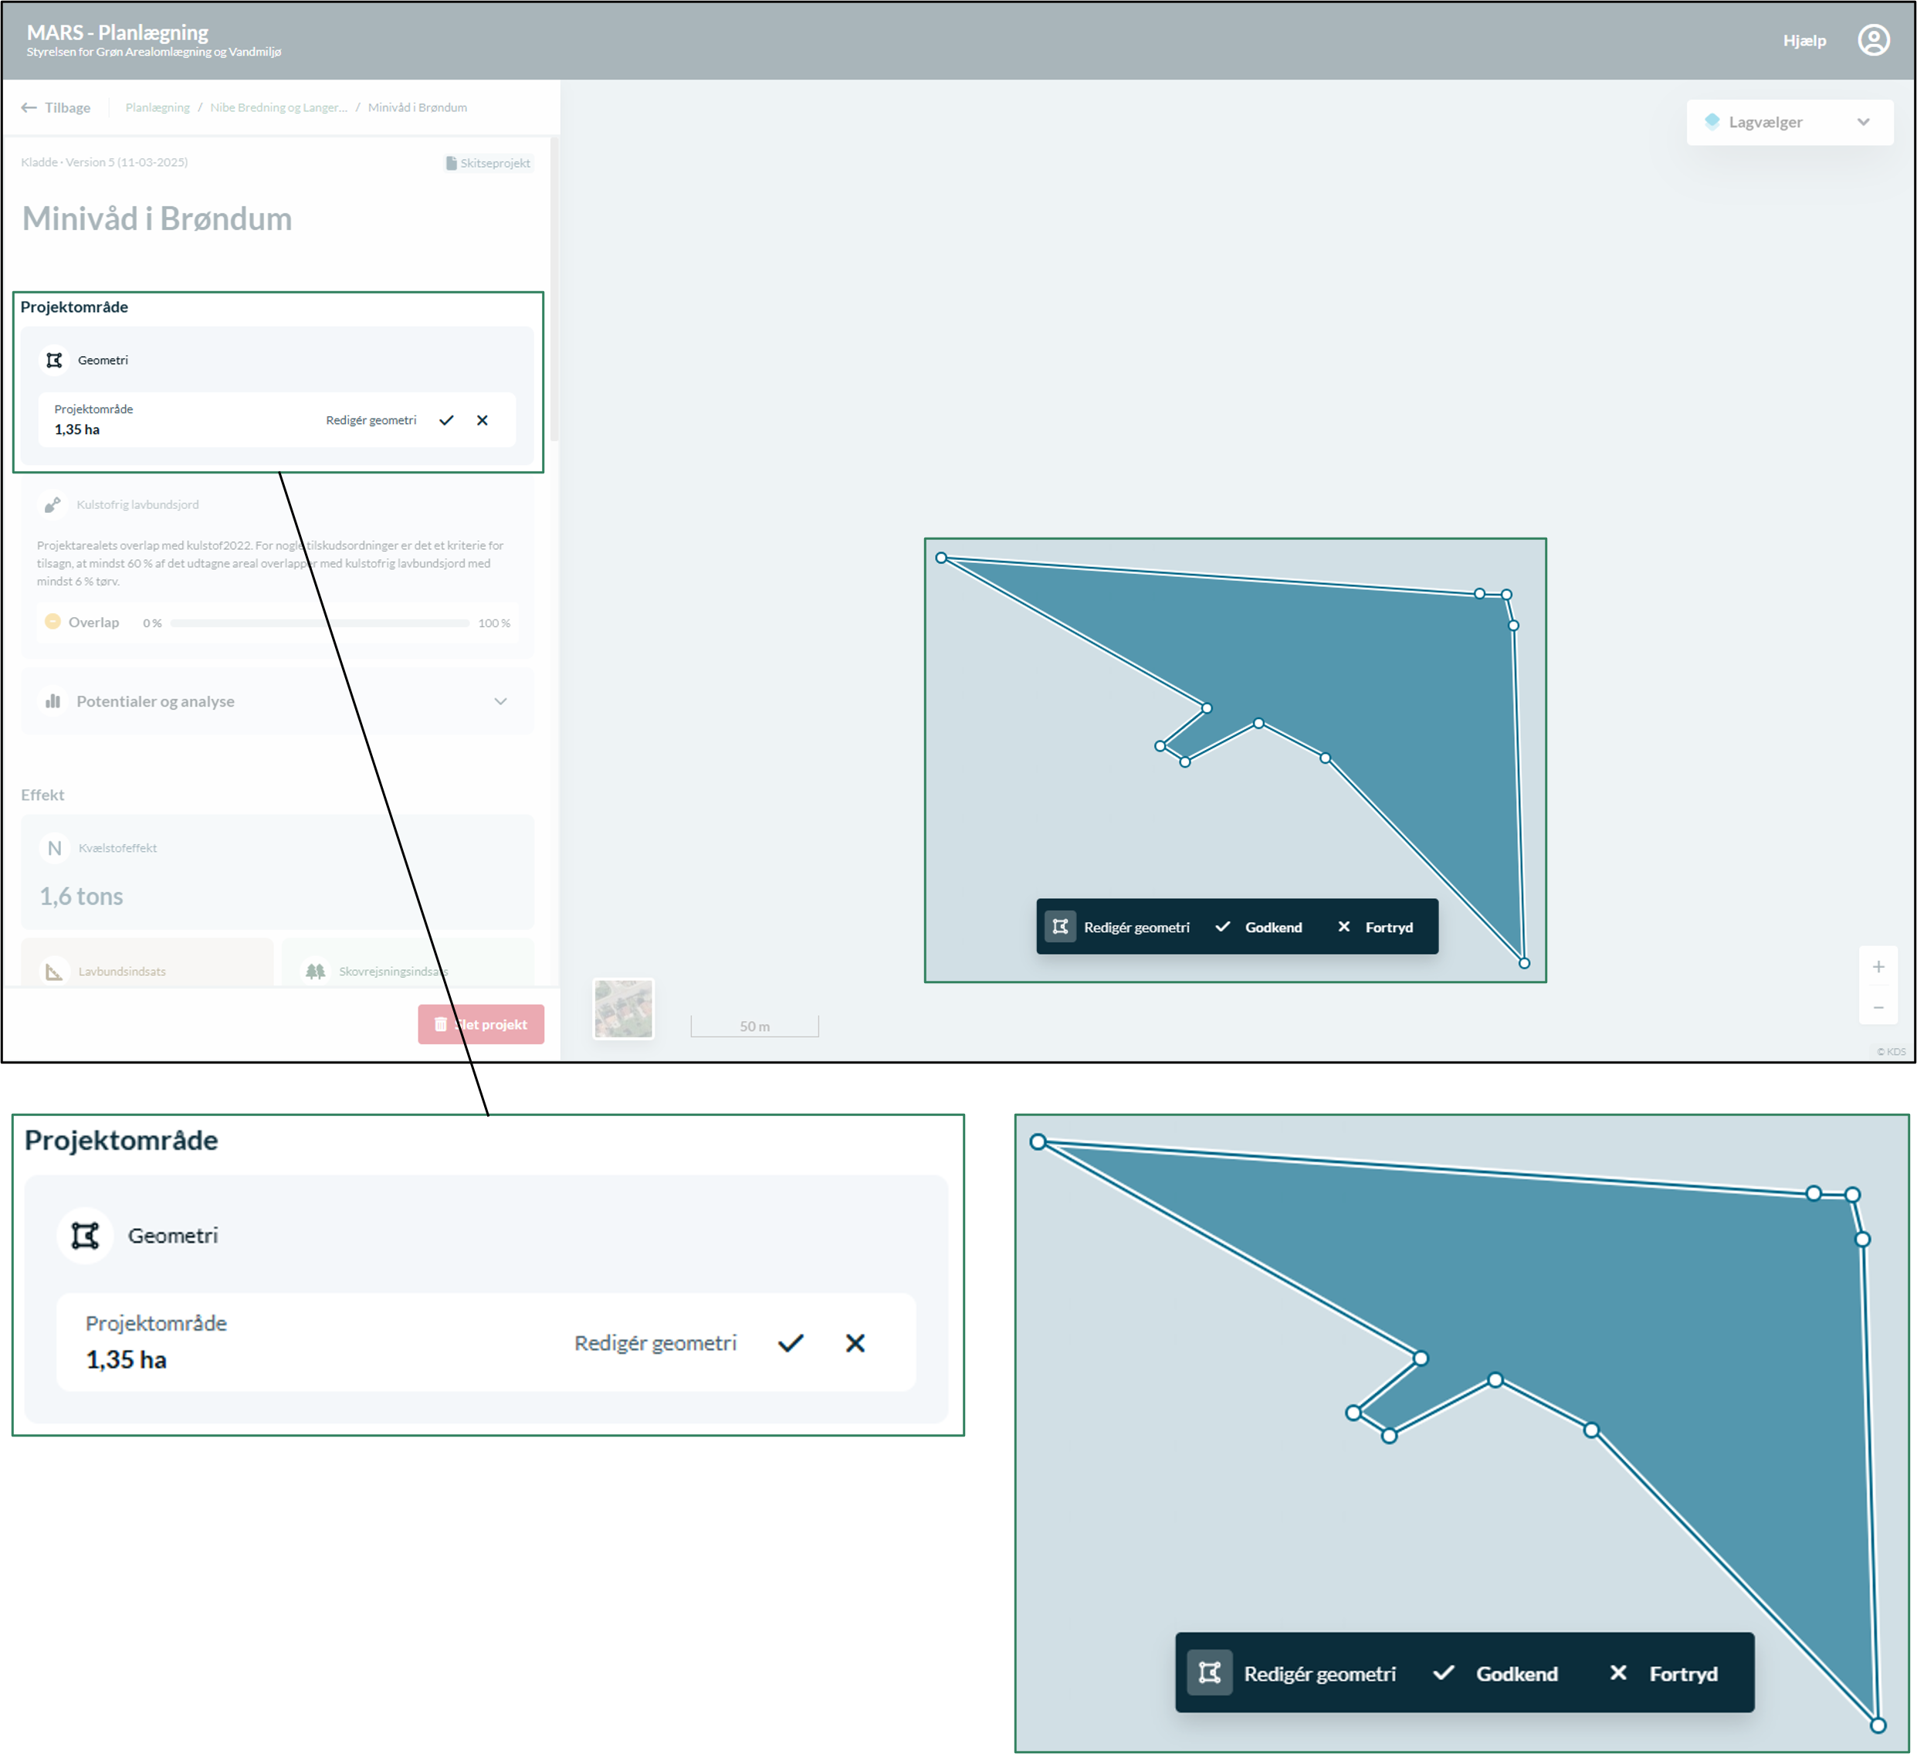Screen dimensions: 1917x1754
Task: Click the 100 % overlap label
Action: coord(493,623)
